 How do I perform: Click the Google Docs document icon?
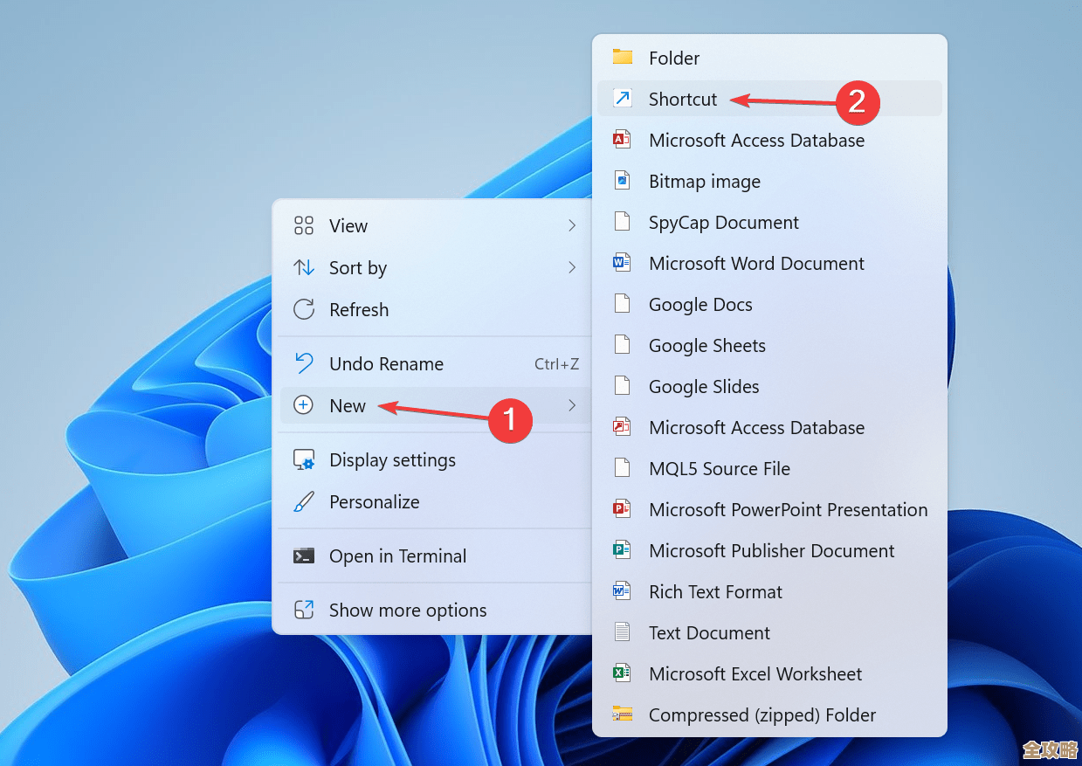click(x=624, y=304)
